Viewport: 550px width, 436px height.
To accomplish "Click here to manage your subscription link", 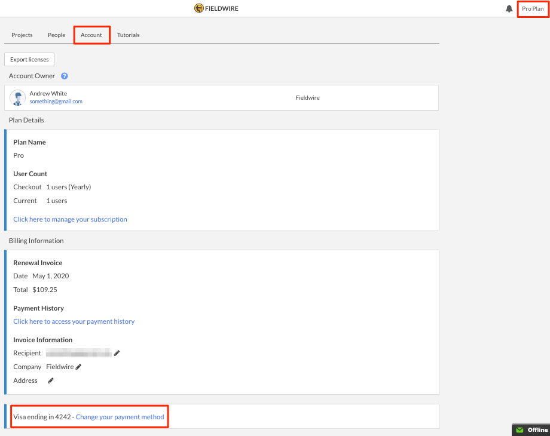I will 70,219.
